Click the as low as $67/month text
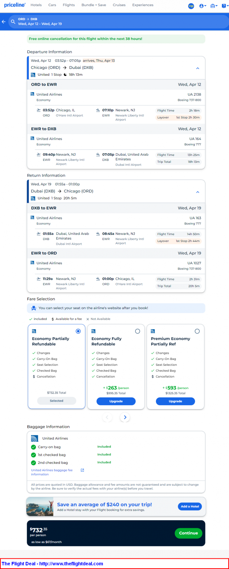The image size is (229, 569). pyautogui.click(x=46, y=542)
